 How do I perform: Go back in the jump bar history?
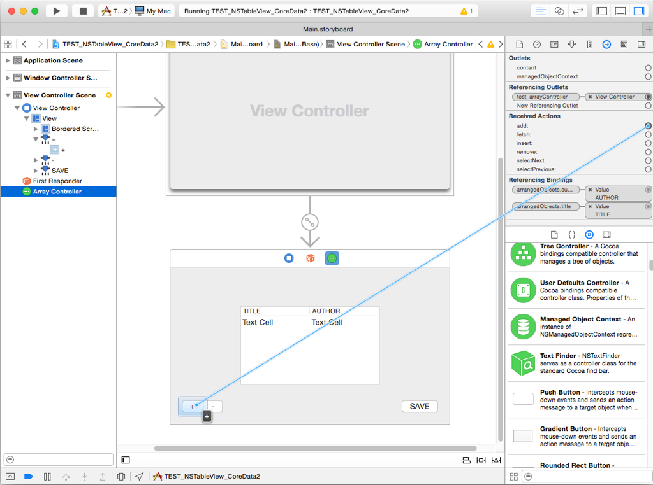[25, 44]
